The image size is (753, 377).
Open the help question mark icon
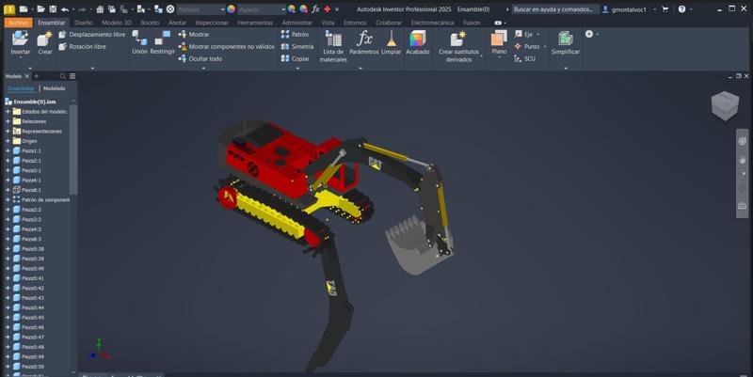tap(681, 9)
